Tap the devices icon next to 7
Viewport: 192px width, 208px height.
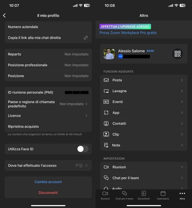click(81, 165)
